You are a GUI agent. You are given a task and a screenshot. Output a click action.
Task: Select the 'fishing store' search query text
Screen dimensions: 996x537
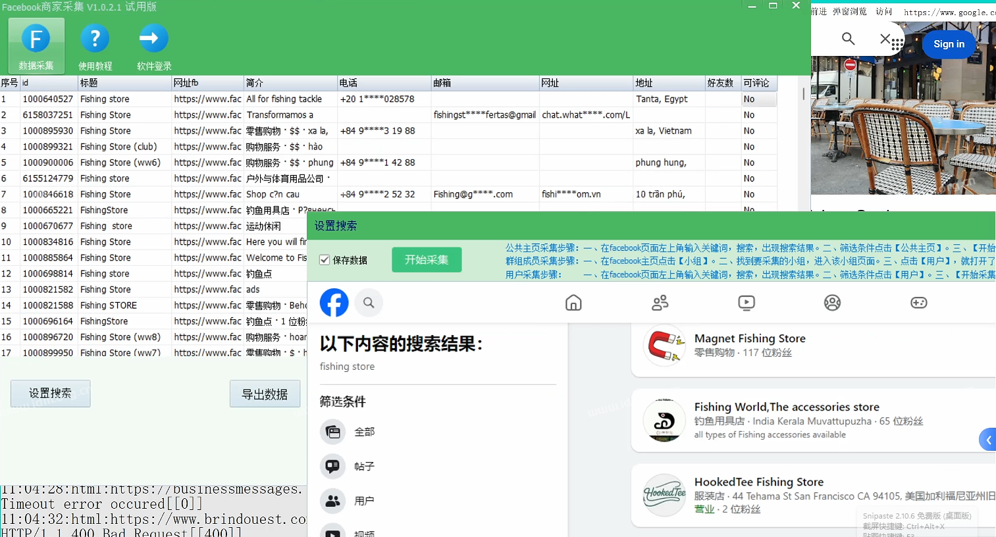347,367
